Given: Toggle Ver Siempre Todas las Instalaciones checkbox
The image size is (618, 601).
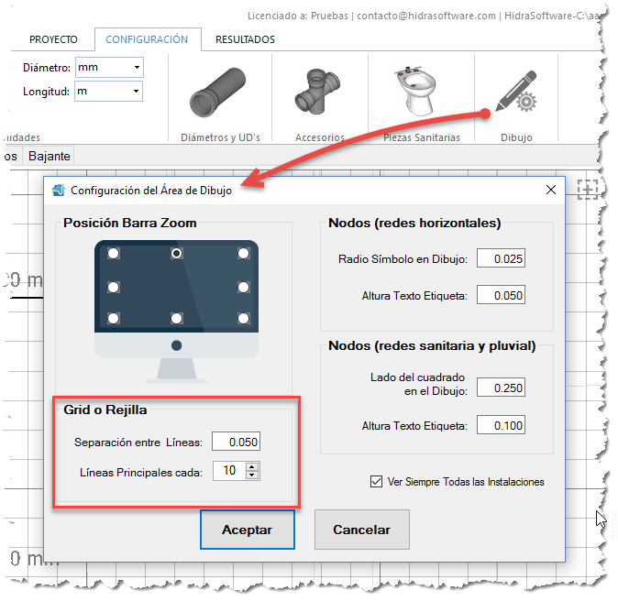Looking at the screenshot, I should [x=374, y=482].
